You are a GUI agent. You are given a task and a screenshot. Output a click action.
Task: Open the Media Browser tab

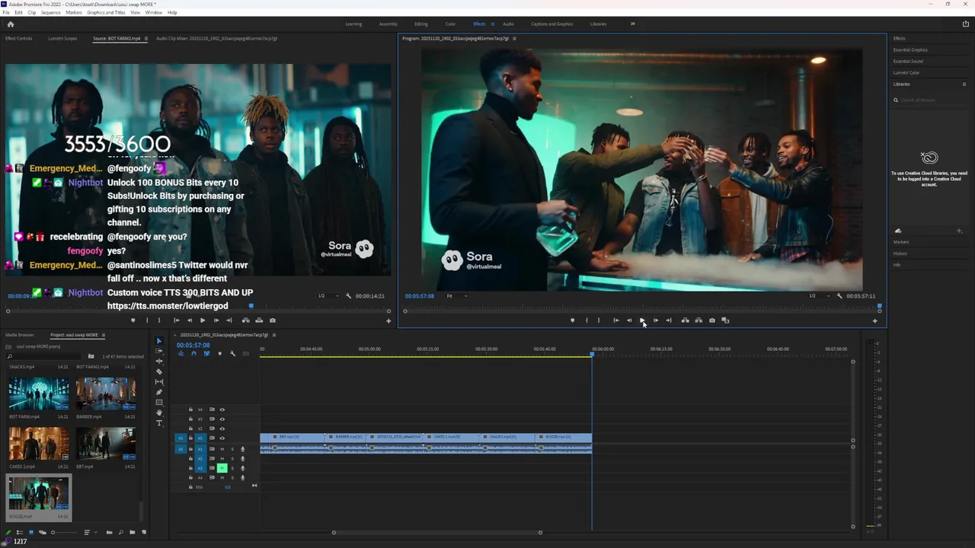coord(20,335)
